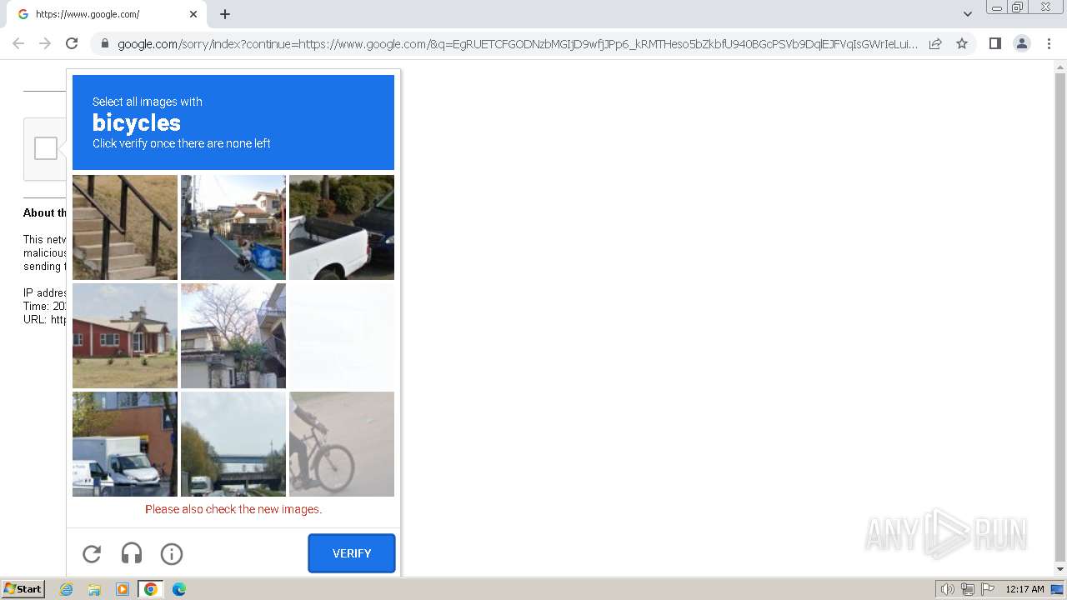Open volume control in system tray
The image size is (1067, 600).
click(x=947, y=589)
